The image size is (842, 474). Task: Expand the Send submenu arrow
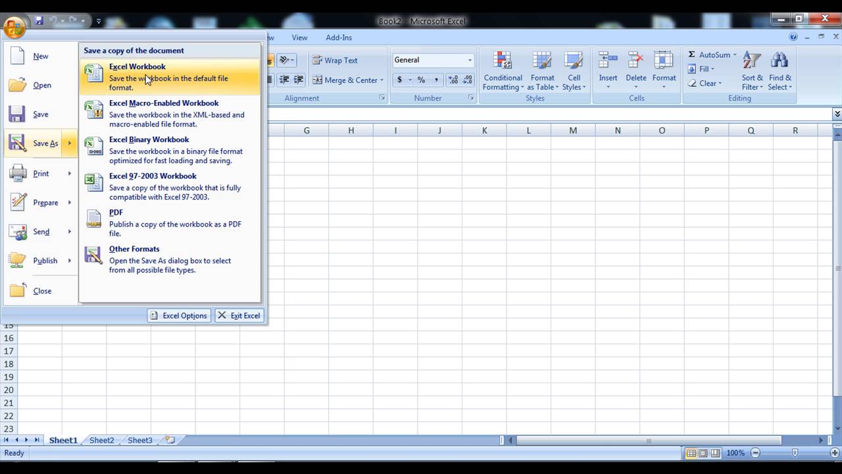pyautogui.click(x=69, y=231)
